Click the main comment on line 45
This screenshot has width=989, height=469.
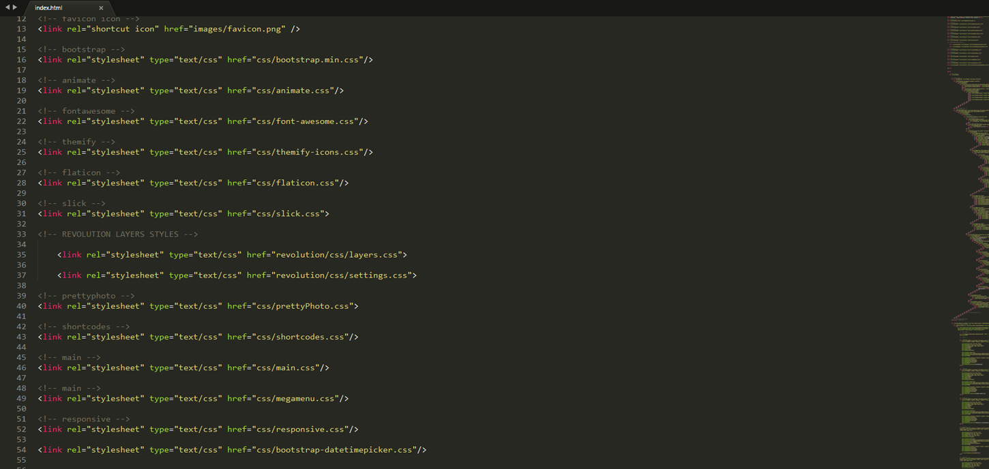pyautogui.click(x=70, y=357)
